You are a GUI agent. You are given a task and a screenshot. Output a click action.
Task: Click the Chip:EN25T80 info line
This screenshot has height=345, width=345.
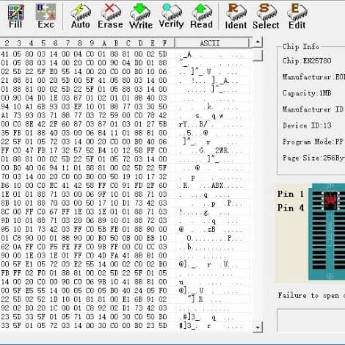(307, 60)
